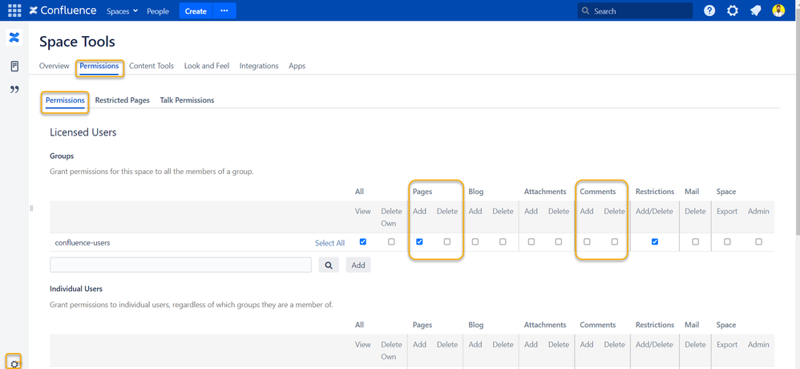Toggle Comments Delete for confluence-users

coord(614,242)
